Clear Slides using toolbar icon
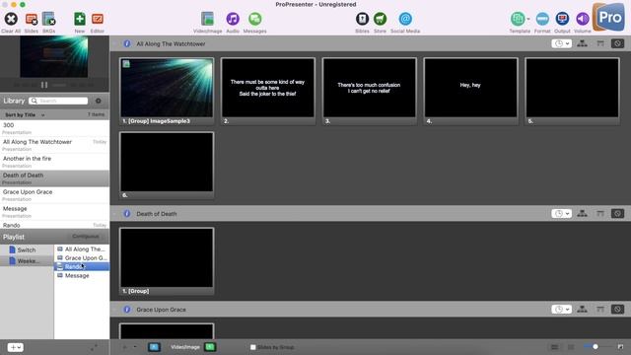Screen dimensions: 631x355 (32, 19)
